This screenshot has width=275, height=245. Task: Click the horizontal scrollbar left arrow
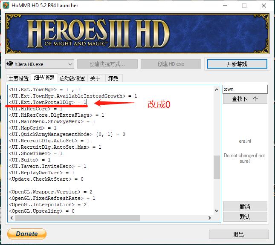click(12, 218)
